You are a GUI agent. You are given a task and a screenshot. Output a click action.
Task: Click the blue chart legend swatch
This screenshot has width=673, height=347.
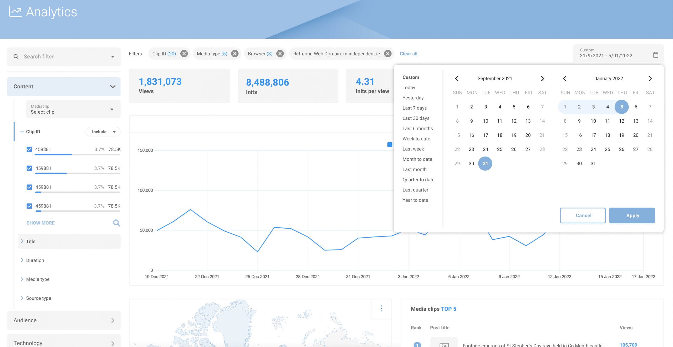tap(390, 144)
